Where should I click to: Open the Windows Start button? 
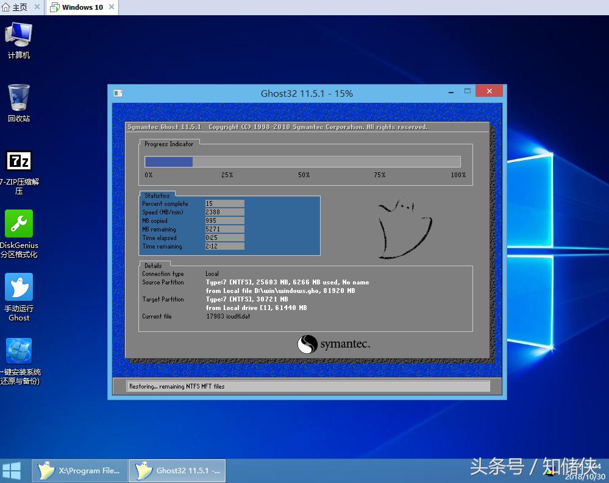12,470
